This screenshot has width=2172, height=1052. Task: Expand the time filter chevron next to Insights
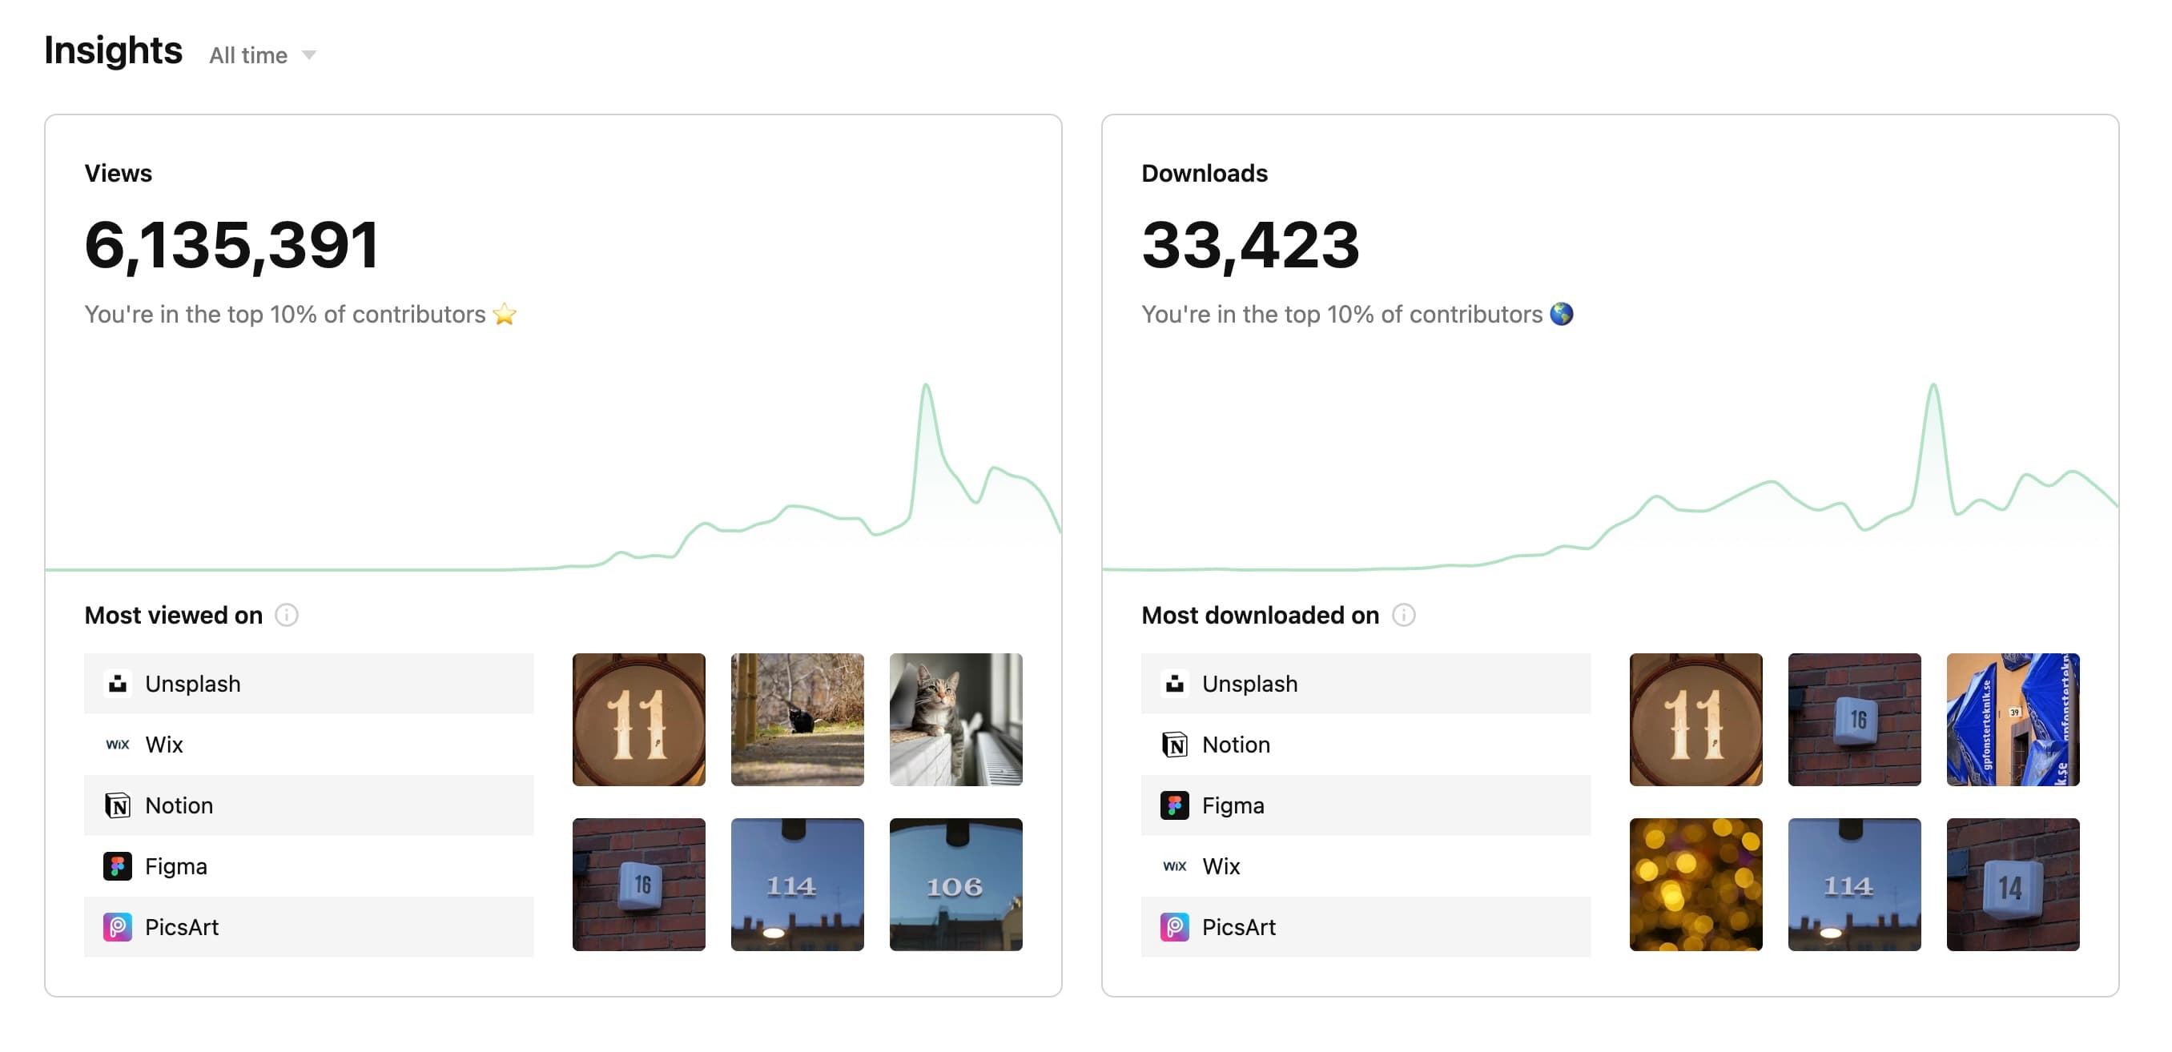[308, 54]
